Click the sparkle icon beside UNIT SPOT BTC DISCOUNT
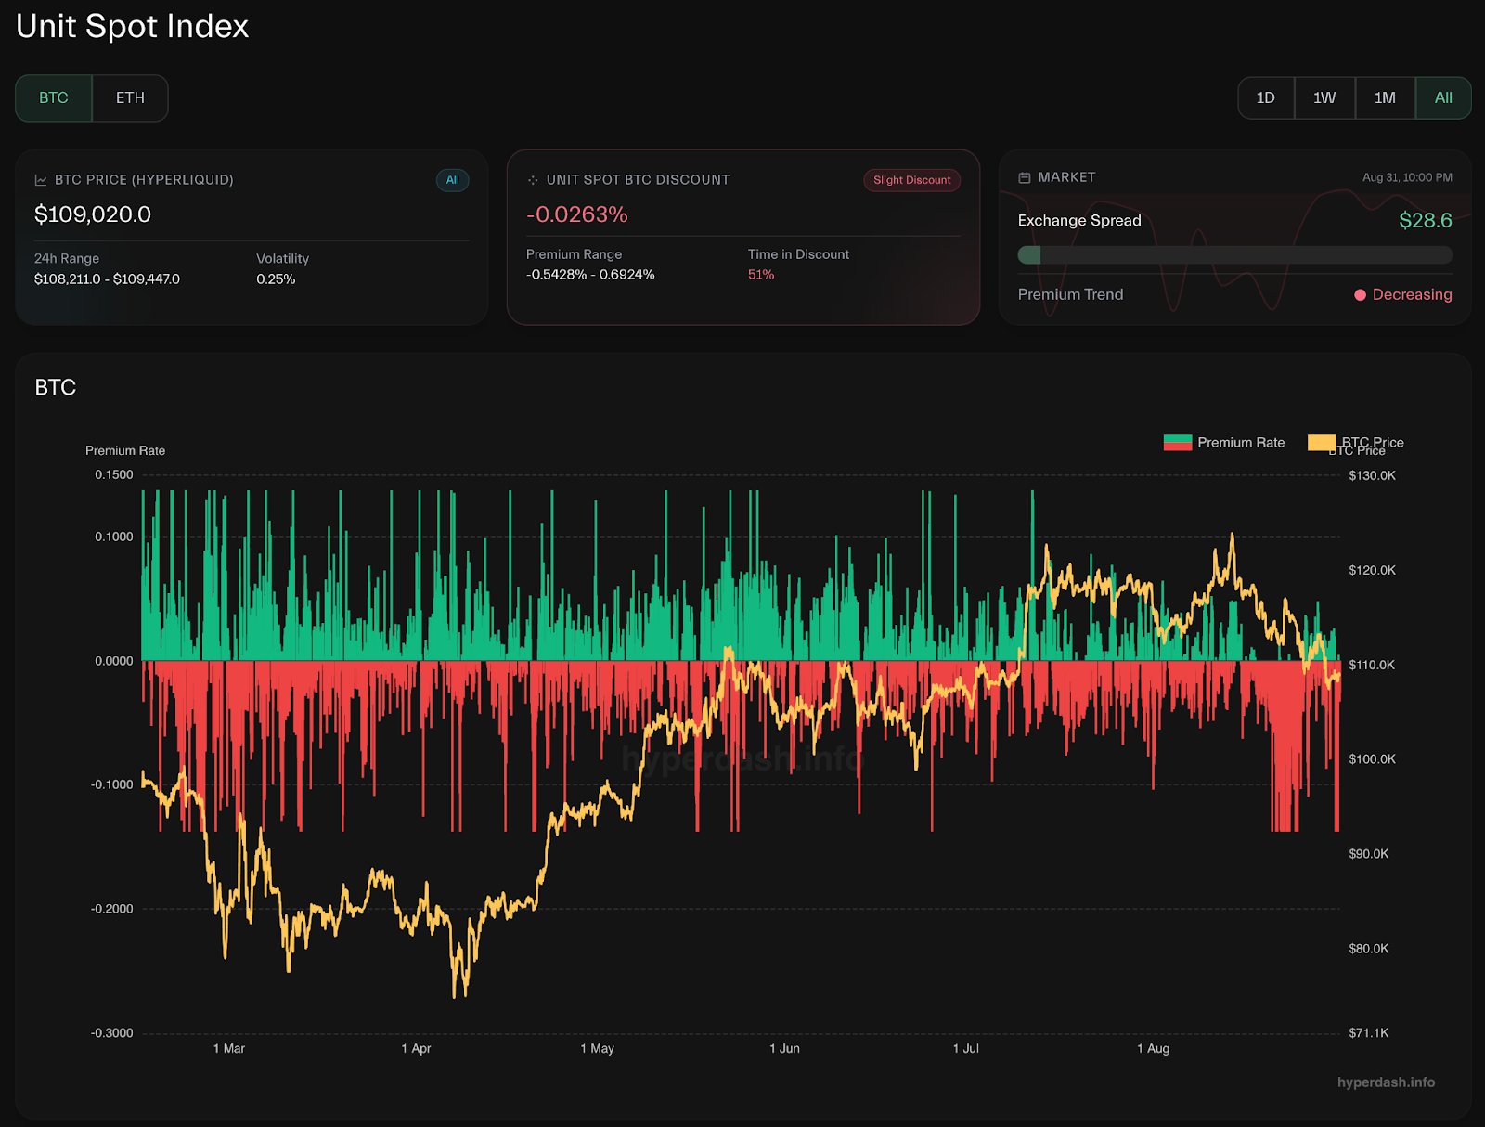The height and width of the screenshot is (1127, 1485). coord(533,180)
